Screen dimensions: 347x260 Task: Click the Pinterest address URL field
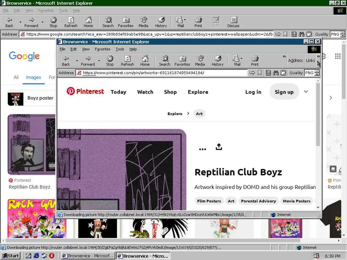[162, 73]
